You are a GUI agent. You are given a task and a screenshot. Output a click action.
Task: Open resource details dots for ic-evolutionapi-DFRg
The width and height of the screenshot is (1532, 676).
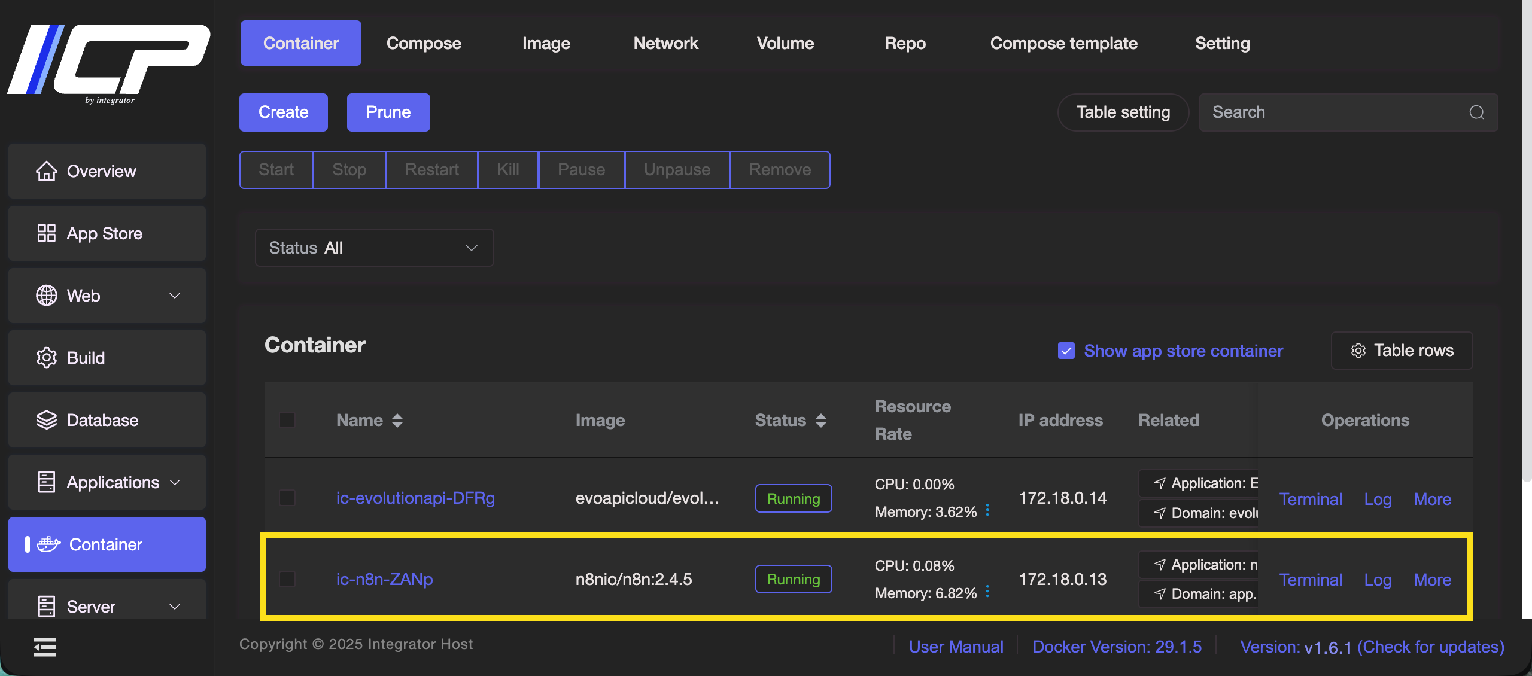(987, 510)
